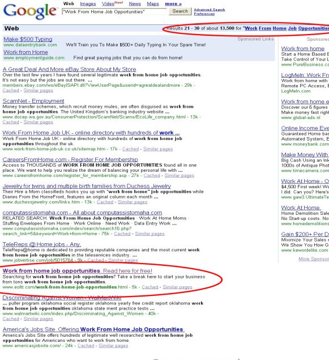Screen dimensions: 329x360
Task: Click the www.dataentrybank.com ad URL text
Action: pyautogui.click(x=30, y=45)
